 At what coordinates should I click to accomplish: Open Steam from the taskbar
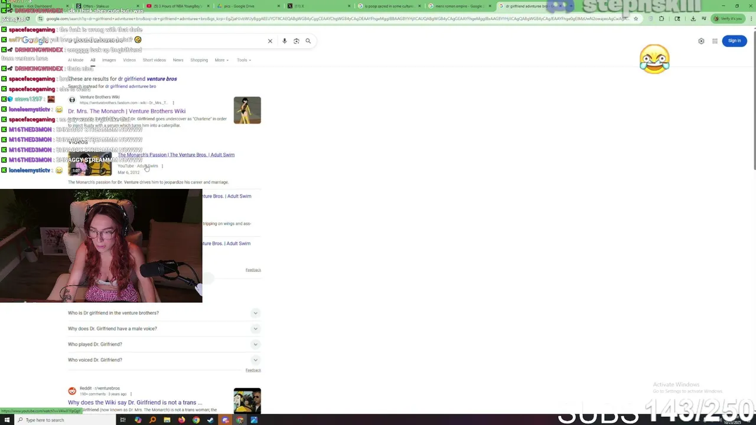point(210,420)
